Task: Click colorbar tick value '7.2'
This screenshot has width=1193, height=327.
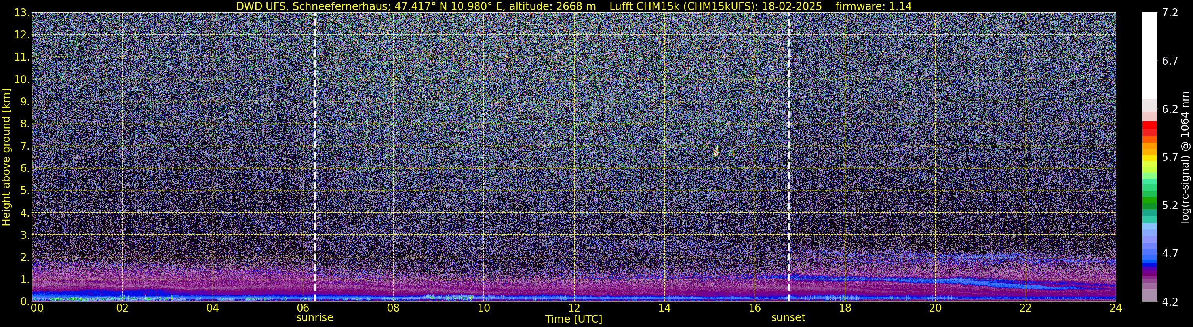Action: coord(1170,13)
